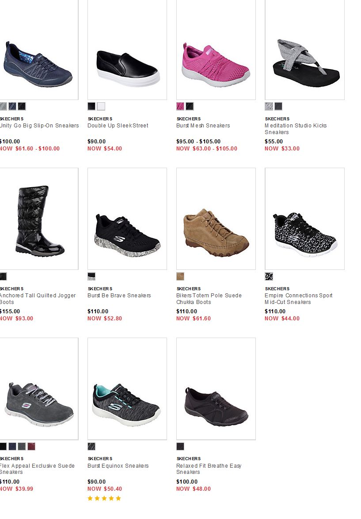The width and height of the screenshot is (361, 519).
Task: Open pink Burst Mesh Sneakers image
Action: pyautogui.click(x=216, y=50)
